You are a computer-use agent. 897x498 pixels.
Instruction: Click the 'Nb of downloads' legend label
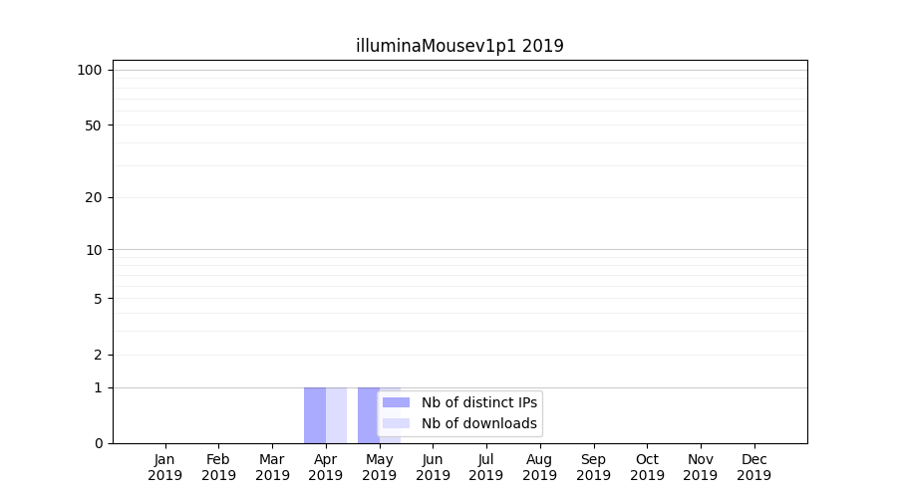(x=478, y=423)
